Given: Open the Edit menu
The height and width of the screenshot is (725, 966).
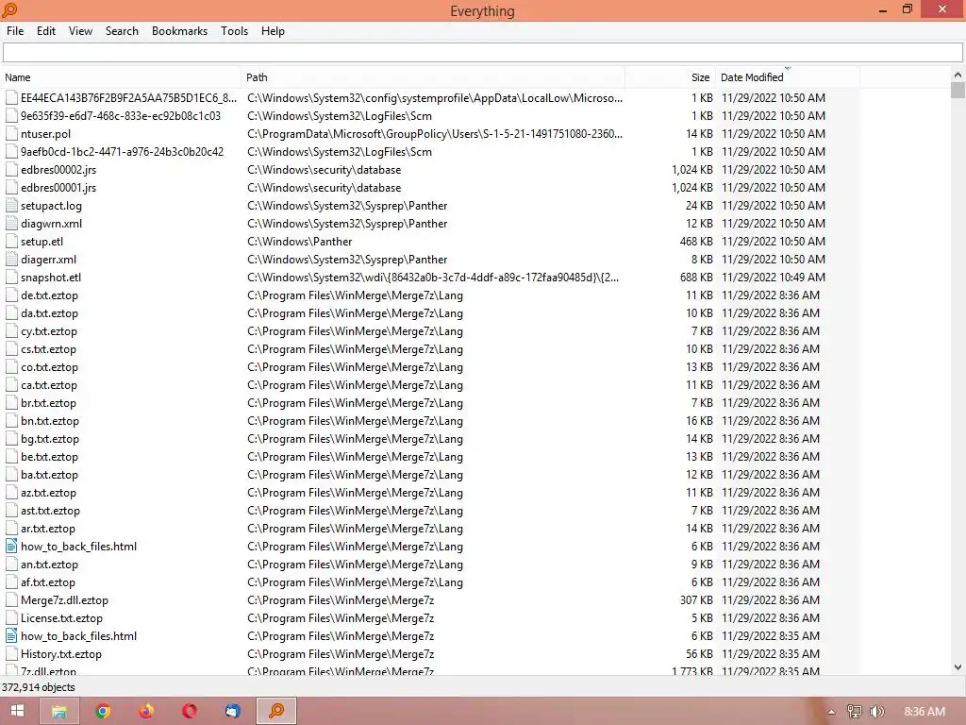Looking at the screenshot, I should pos(45,31).
